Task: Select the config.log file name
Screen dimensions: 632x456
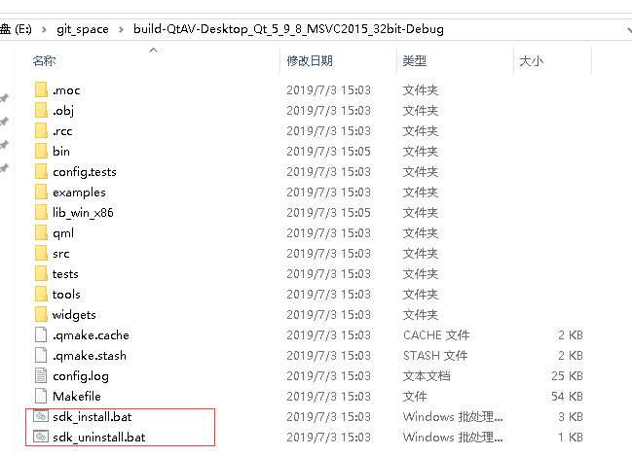Action: [x=81, y=376]
